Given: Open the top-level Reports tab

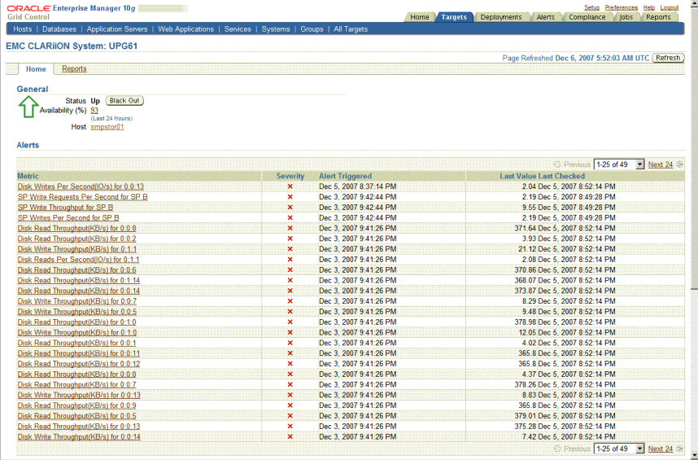Looking at the screenshot, I should point(658,17).
